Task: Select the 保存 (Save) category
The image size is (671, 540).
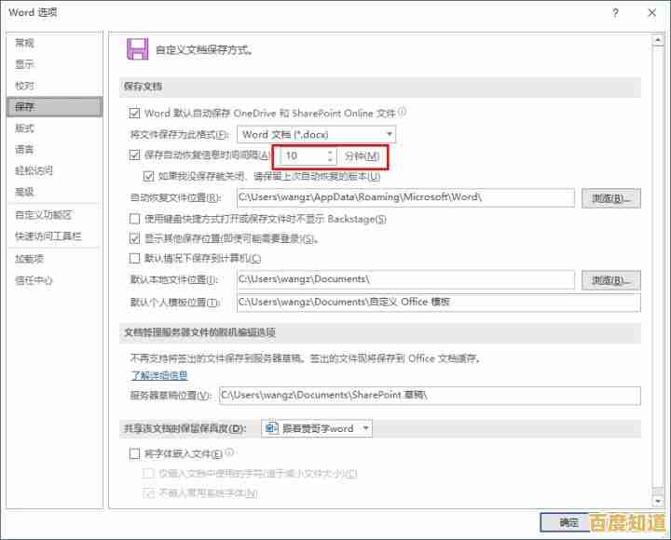Action: click(55, 107)
